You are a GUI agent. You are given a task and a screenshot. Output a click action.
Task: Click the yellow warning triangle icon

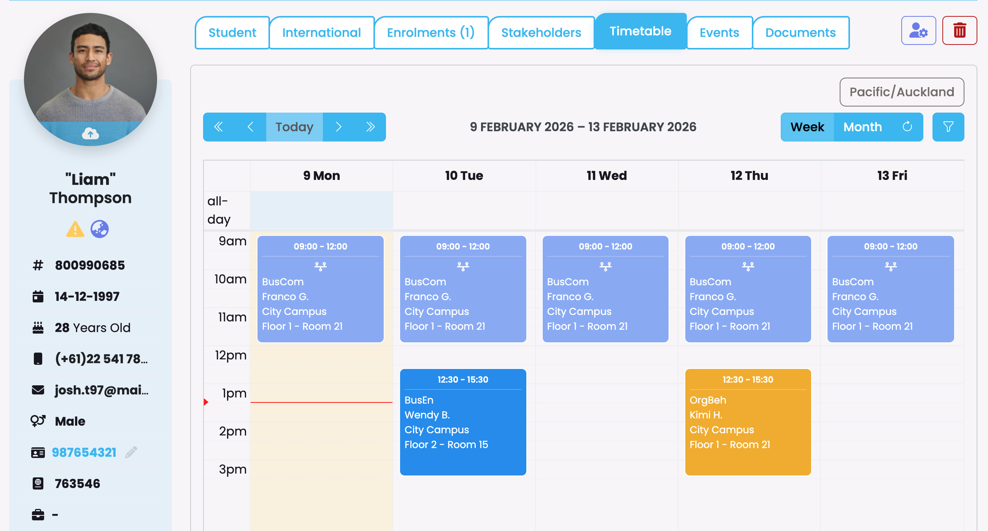click(x=75, y=229)
